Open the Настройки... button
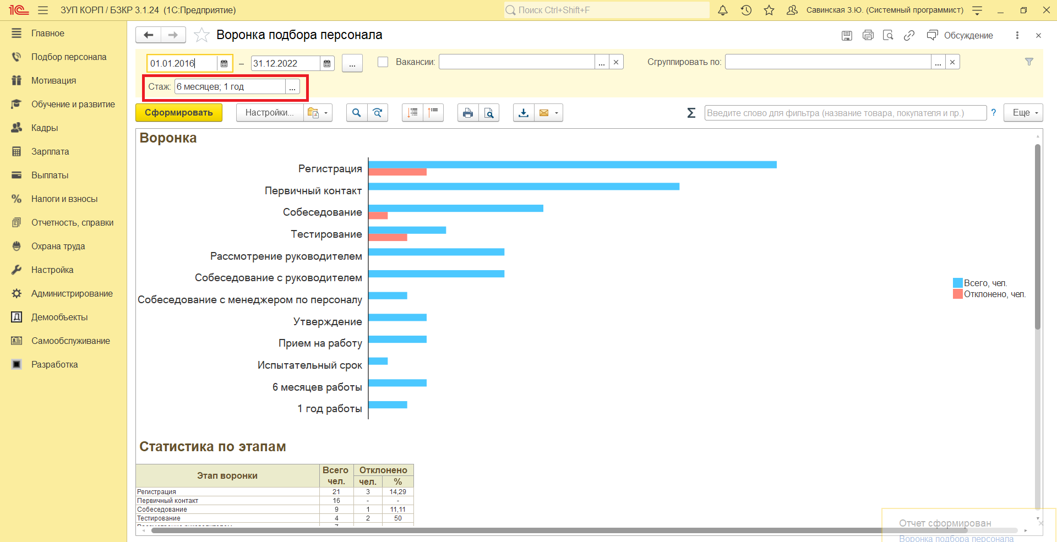This screenshot has width=1057, height=542. tap(270, 113)
